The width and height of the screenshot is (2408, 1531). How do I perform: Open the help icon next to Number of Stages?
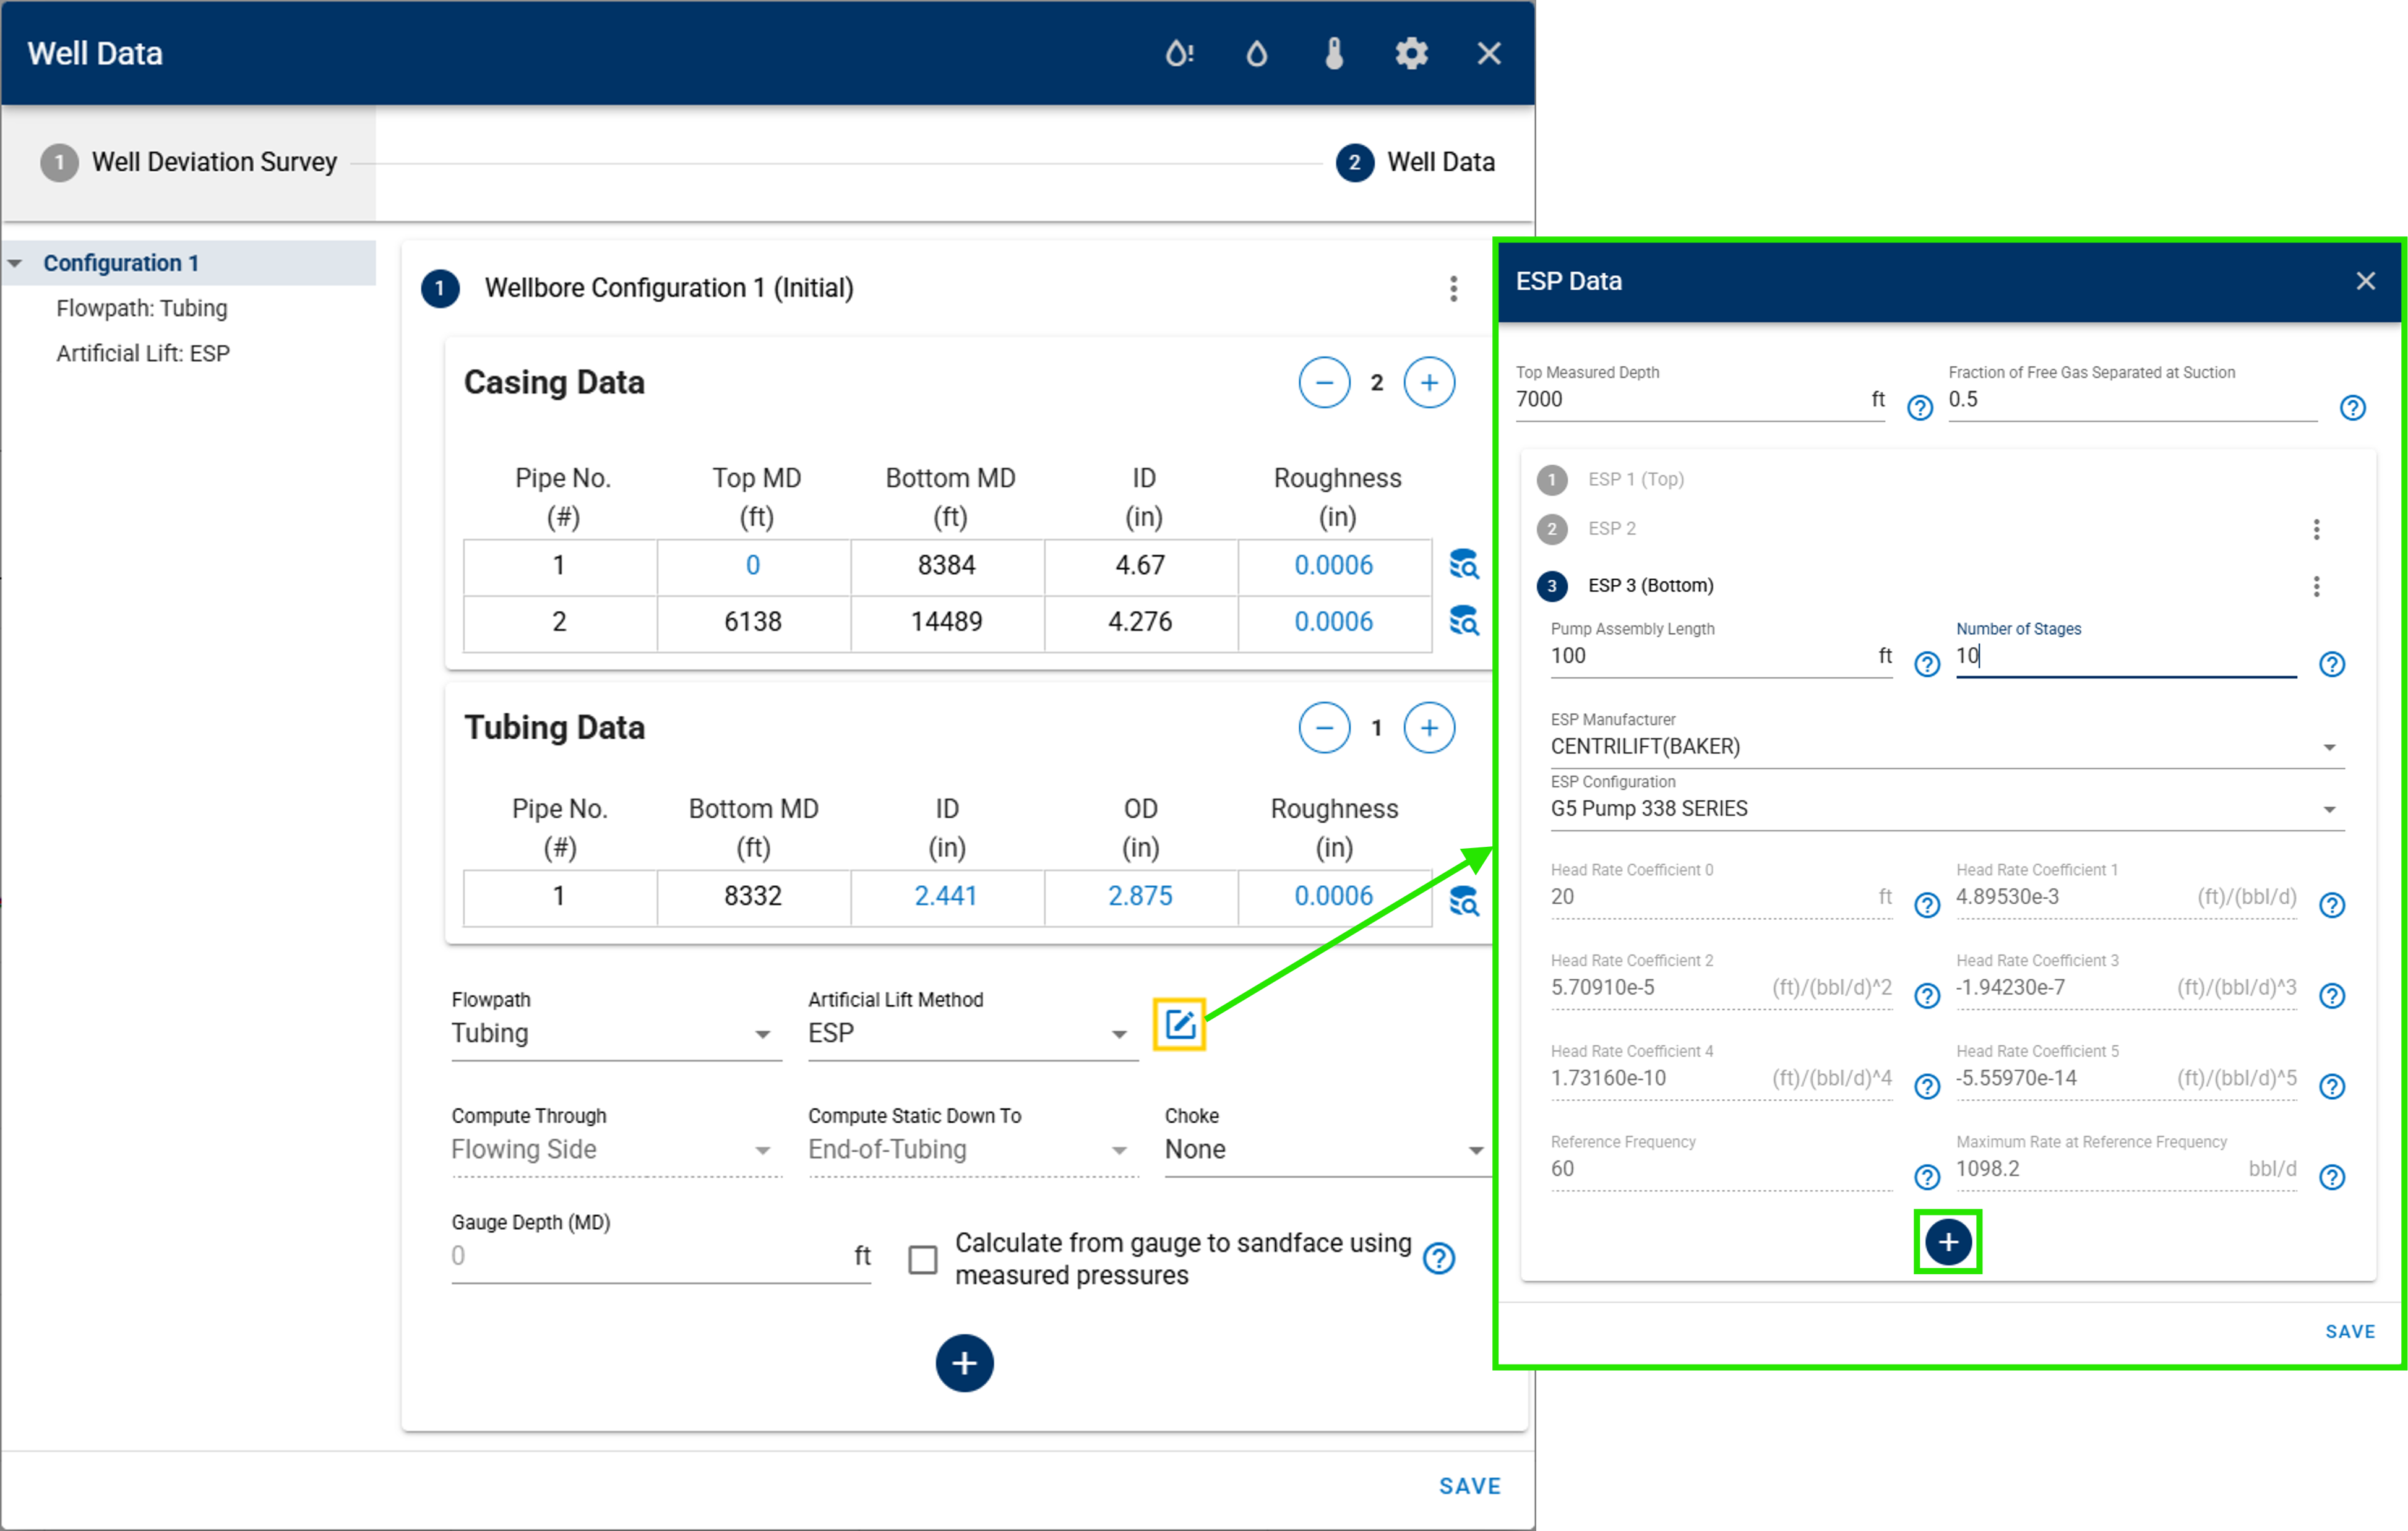click(2331, 664)
